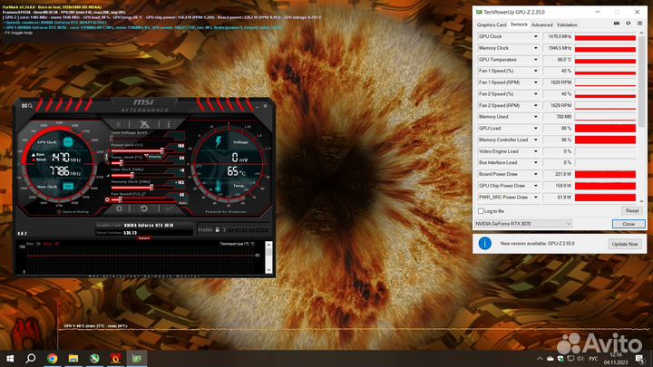Screen dimensions: 653x367
Task: Adjust the Memory Clock slider handle
Action: (x=151, y=188)
